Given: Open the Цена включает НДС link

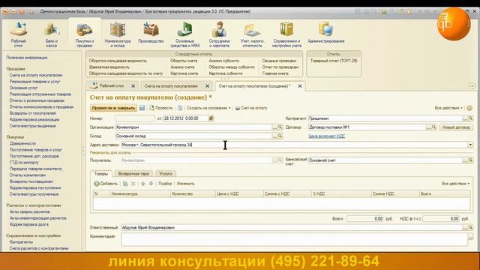Looking at the screenshot, I should (327, 136).
